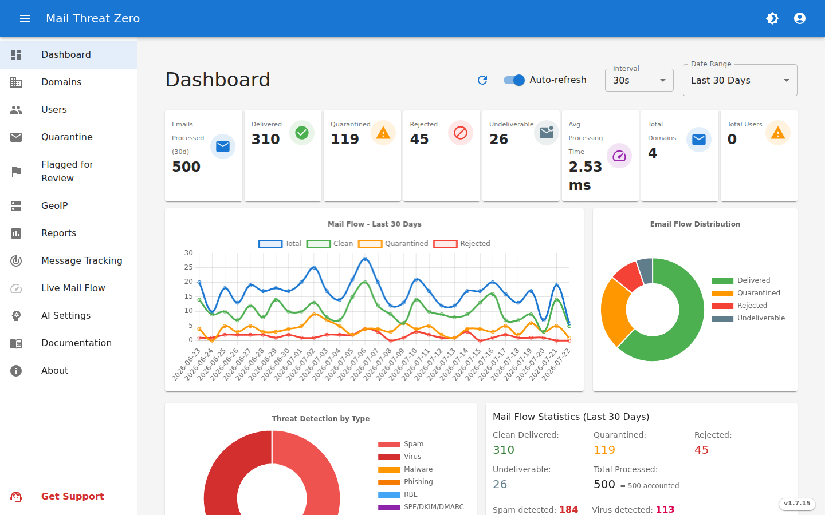Click the Message Tracking radar icon
Viewport: 825px width, 515px height.
coord(16,261)
